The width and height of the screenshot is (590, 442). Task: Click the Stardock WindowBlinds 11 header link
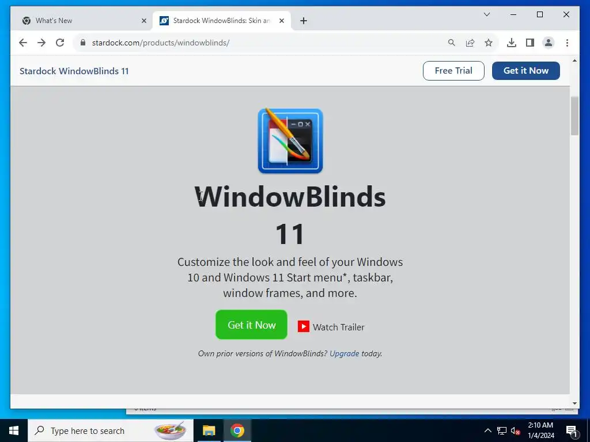point(74,71)
